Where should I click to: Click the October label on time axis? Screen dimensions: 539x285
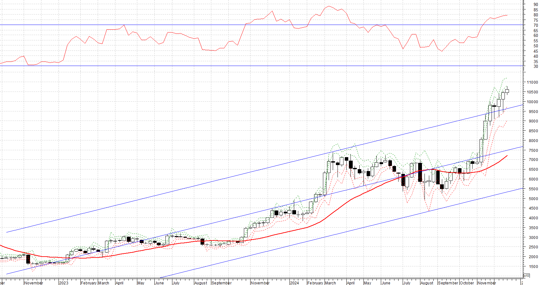pyautogui.click(x=467, y=283)
